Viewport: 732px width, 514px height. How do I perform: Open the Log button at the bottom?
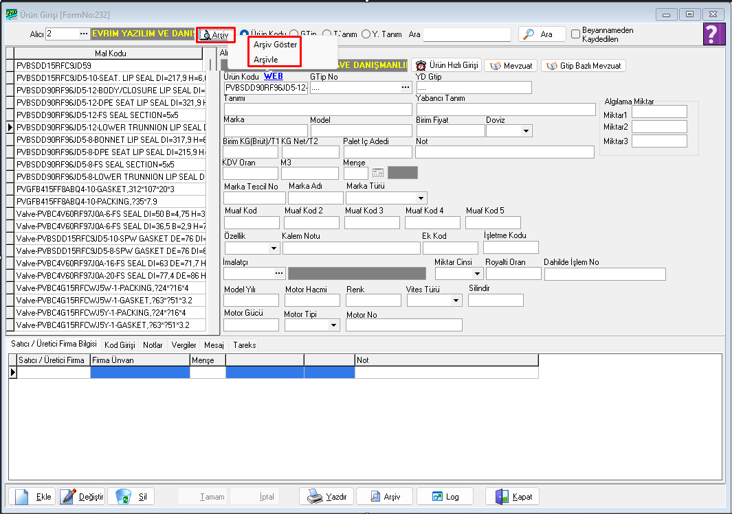tap(445, 496)
